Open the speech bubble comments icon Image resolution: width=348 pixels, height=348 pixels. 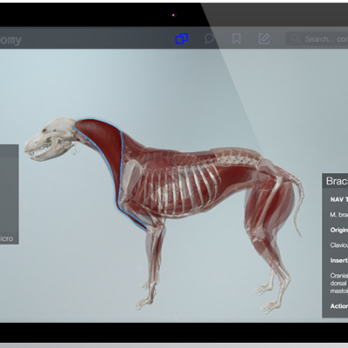coord(209,38)
